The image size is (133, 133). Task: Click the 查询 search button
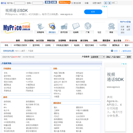129,57
